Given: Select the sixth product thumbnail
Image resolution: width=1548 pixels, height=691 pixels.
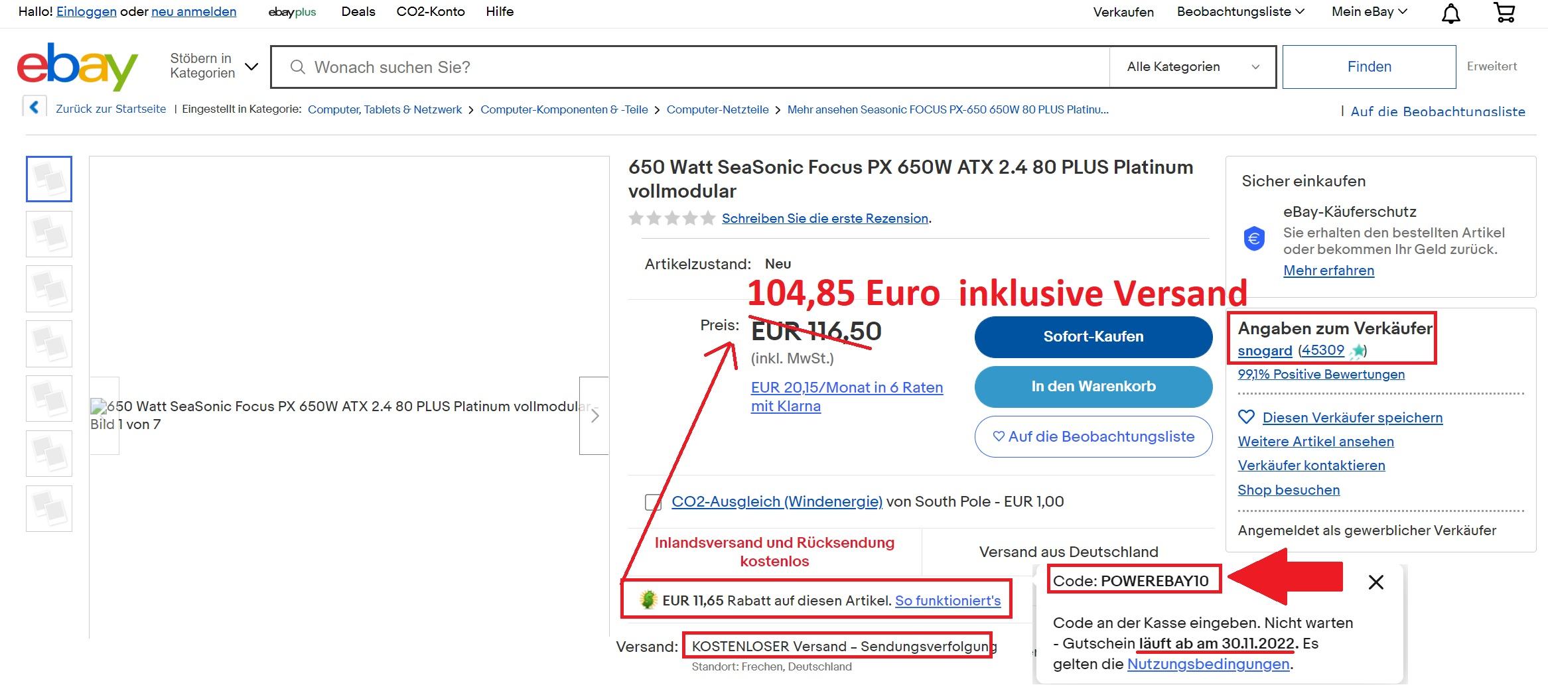Looking at the screenshot, I should (x=49, y=454).
